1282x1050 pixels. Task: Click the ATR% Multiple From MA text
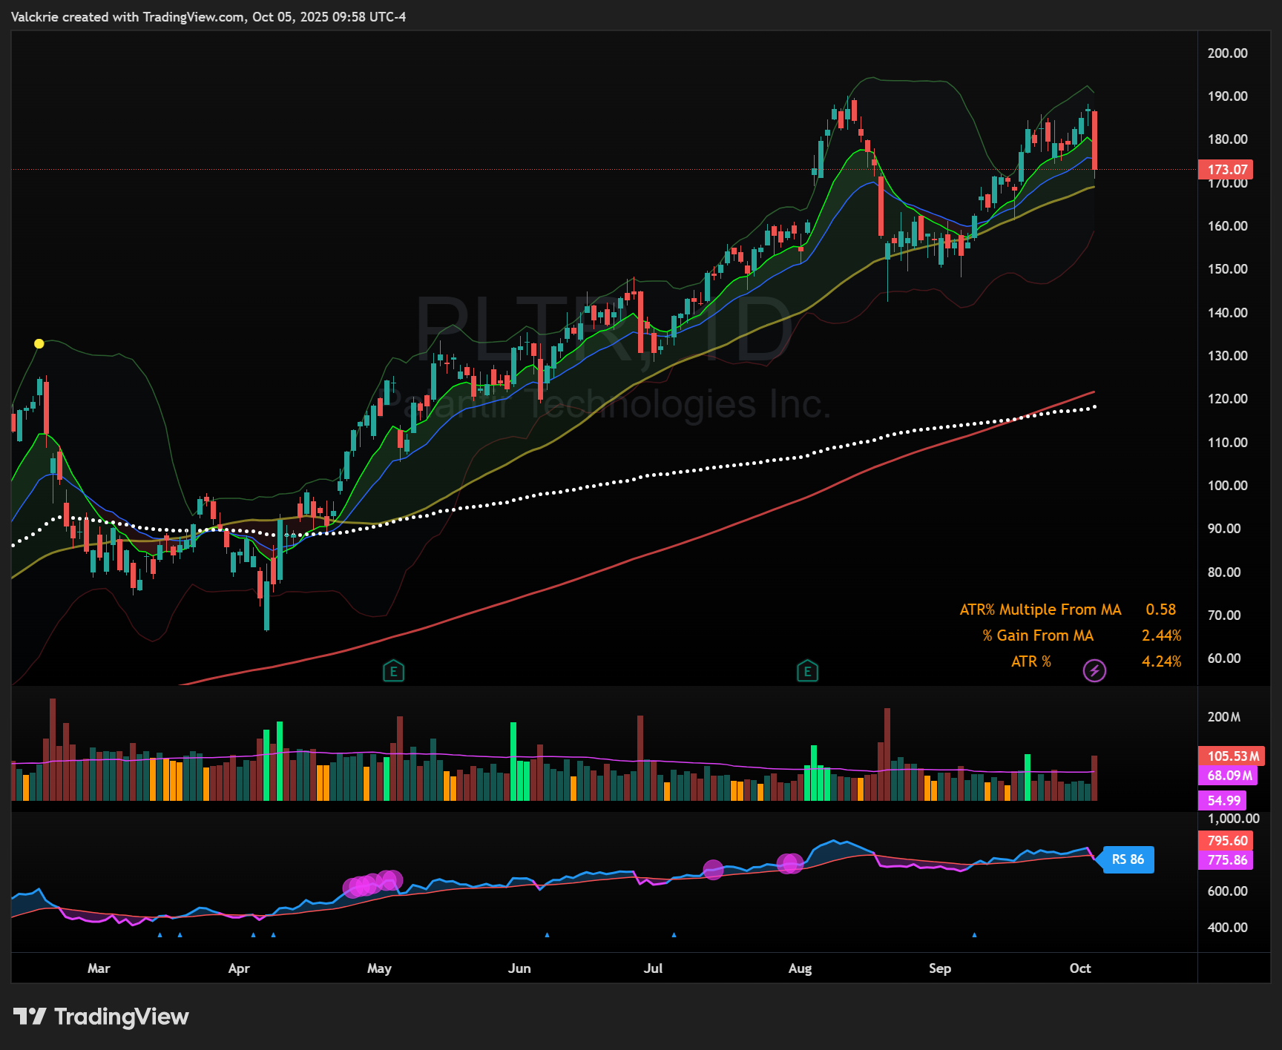pyautogui.click(x=1040, y=610)
